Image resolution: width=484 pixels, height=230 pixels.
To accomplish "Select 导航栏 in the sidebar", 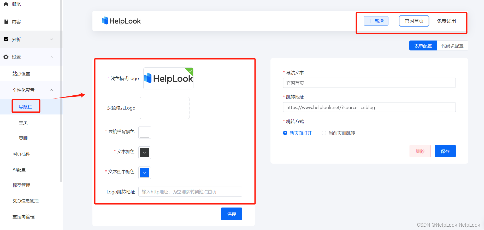I will click(x=26, y=107).
